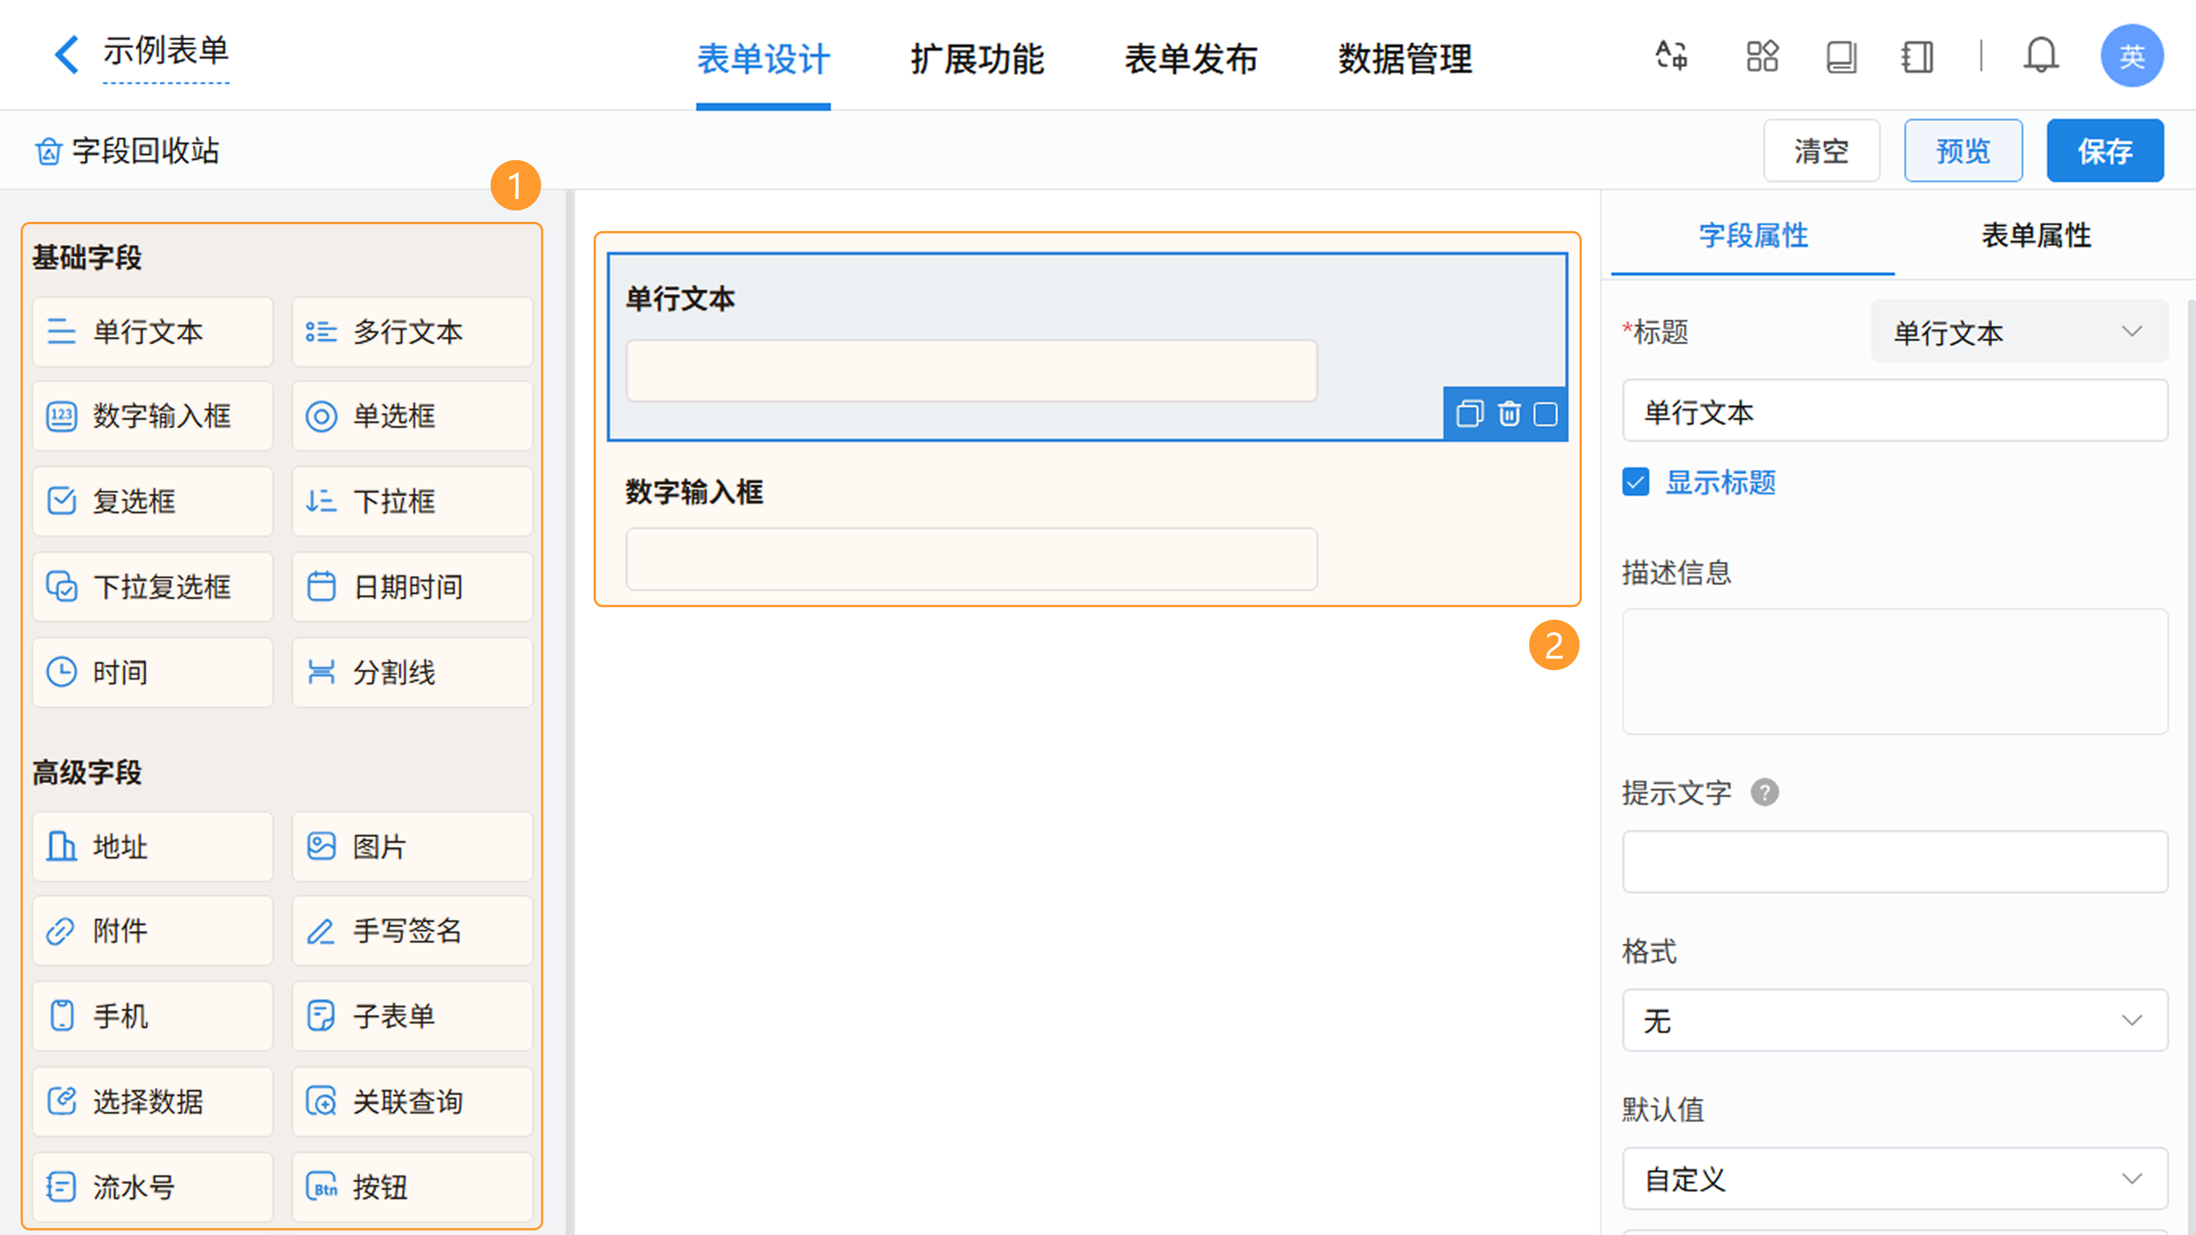This screenshot has height=1235, width=2196.
Task: Click the user avatar 英
Action: (2131, 56)
